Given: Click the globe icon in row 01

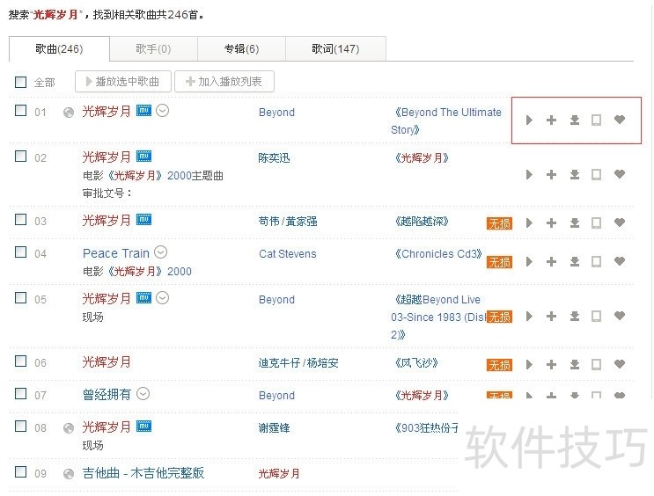Looking at the screenshot, I should coord(69,113).
